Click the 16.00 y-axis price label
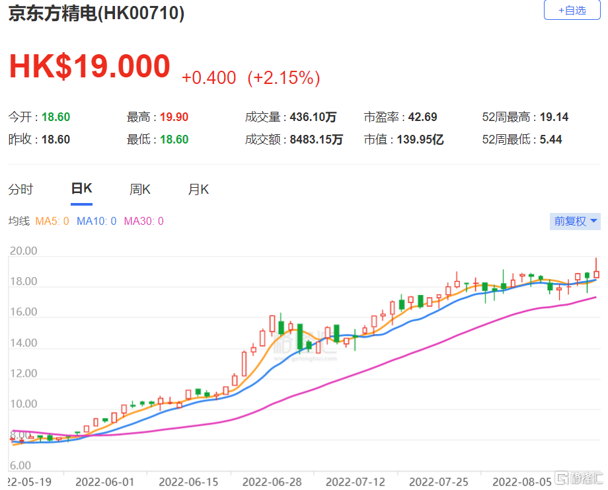This screenshot has width=608, height=490. point(24,312)
